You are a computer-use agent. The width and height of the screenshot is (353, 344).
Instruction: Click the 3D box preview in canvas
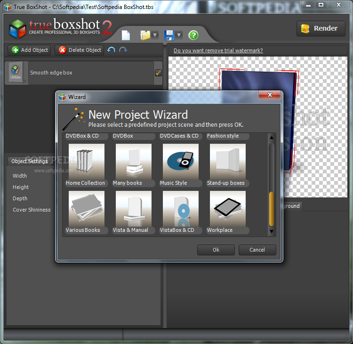click(259, 81)
